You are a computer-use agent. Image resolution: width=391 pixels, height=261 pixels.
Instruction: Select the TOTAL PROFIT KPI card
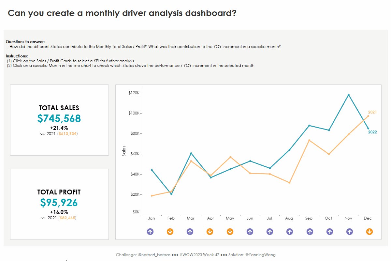[59, 204]
